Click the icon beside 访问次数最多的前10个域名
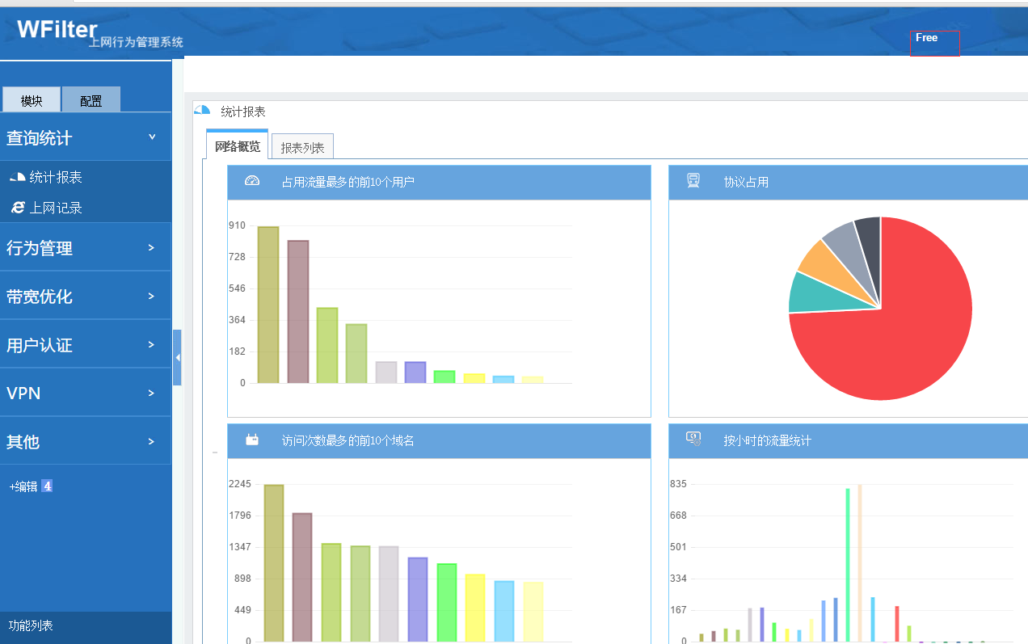The width and height of the screenshot is (1028, 644). click(x=252, y=440)
